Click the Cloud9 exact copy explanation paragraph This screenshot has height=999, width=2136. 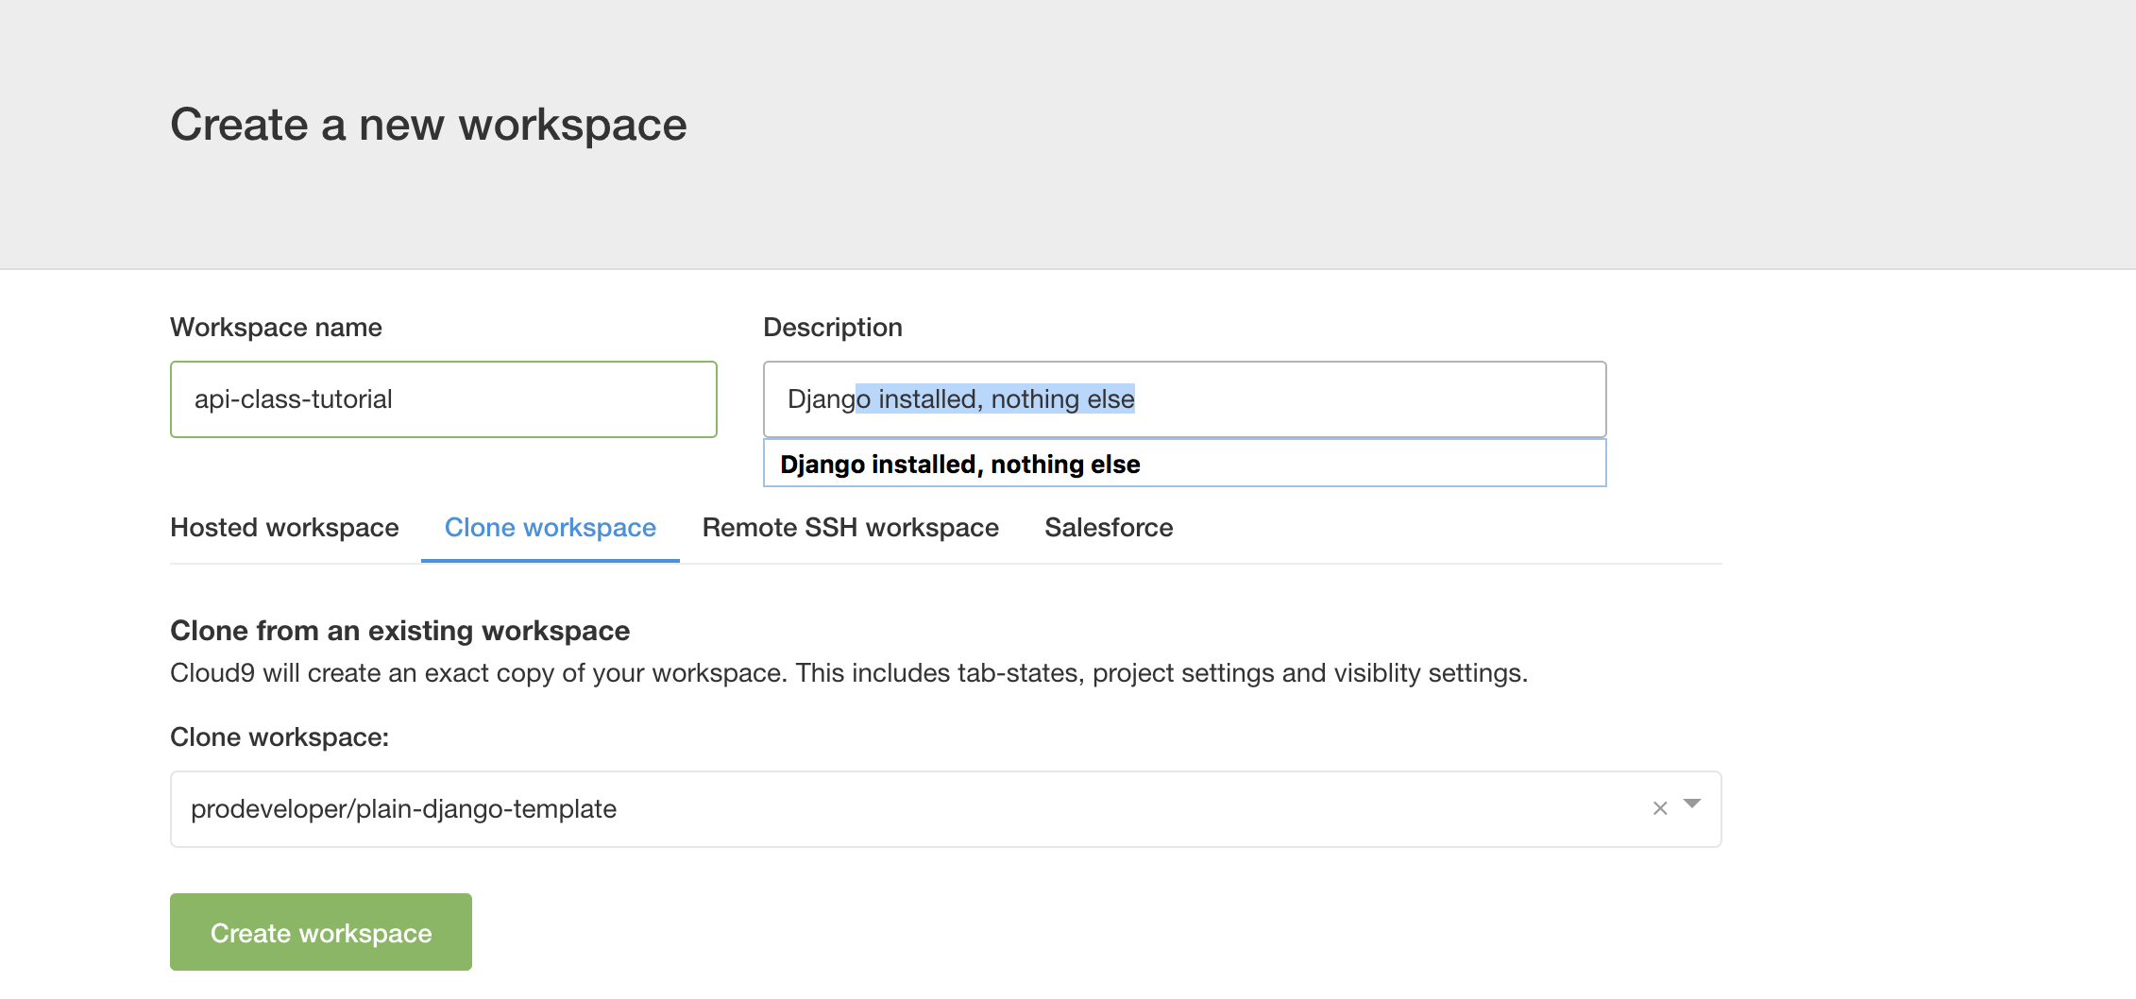[x=848, y=673]
